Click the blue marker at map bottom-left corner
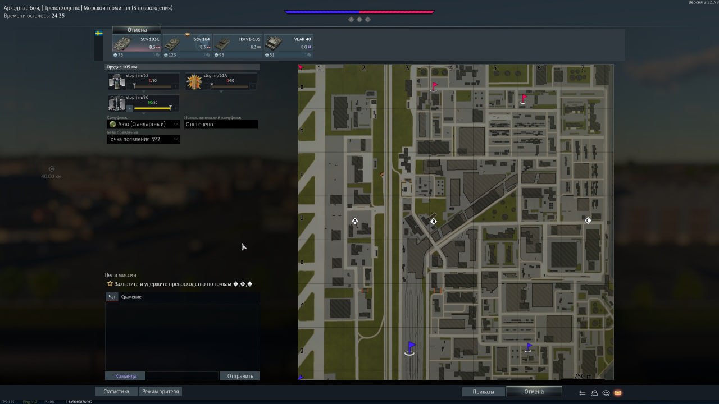This screenshot has height=404, width=719. pyautogui.click(x=301, y=377)
